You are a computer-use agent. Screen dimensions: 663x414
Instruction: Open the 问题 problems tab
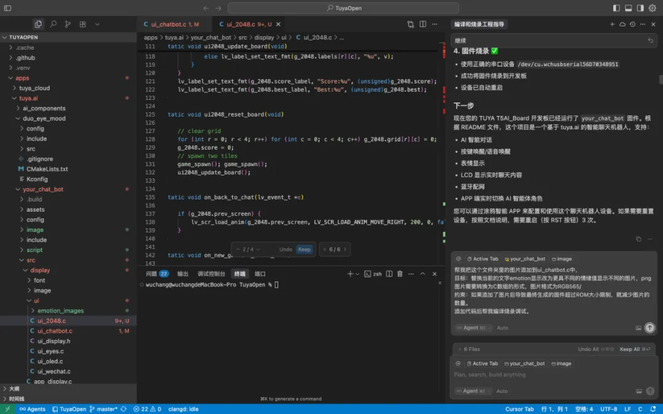click(x=157, y=274)
